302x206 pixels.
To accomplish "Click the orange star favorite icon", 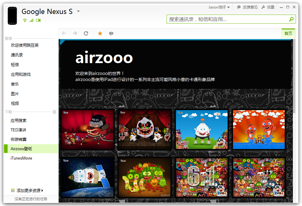I will pyautogui.click(x=100, y=33).
